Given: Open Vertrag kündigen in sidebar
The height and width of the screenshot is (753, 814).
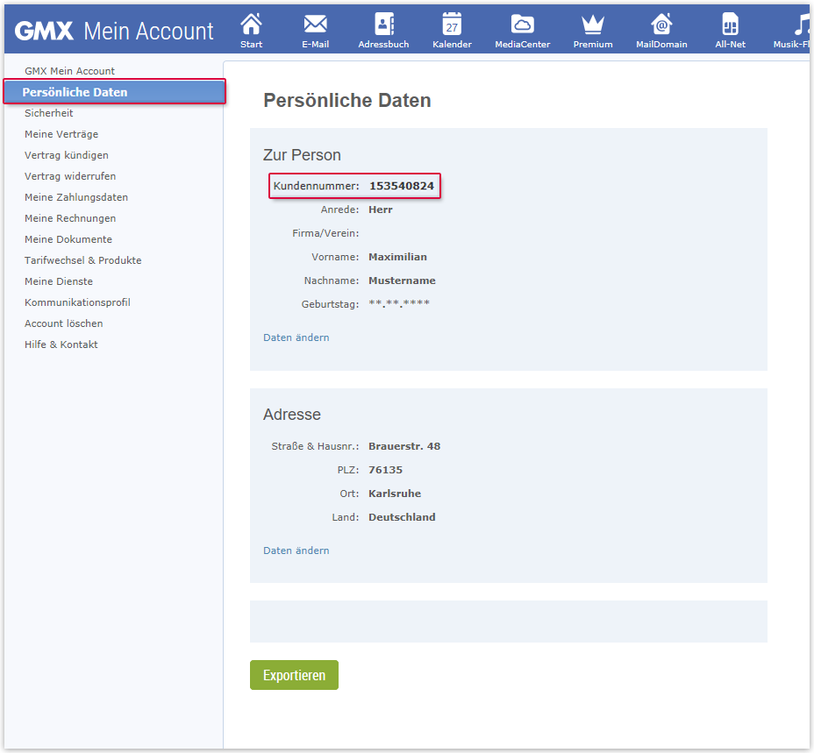Looking at the screenshot, I should point(67,155).
